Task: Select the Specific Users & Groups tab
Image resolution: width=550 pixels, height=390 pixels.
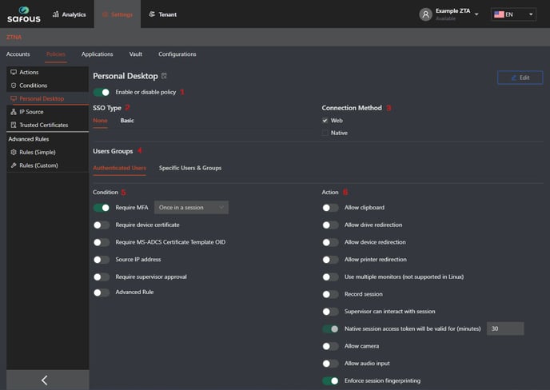Action: (x=190, y=168)
